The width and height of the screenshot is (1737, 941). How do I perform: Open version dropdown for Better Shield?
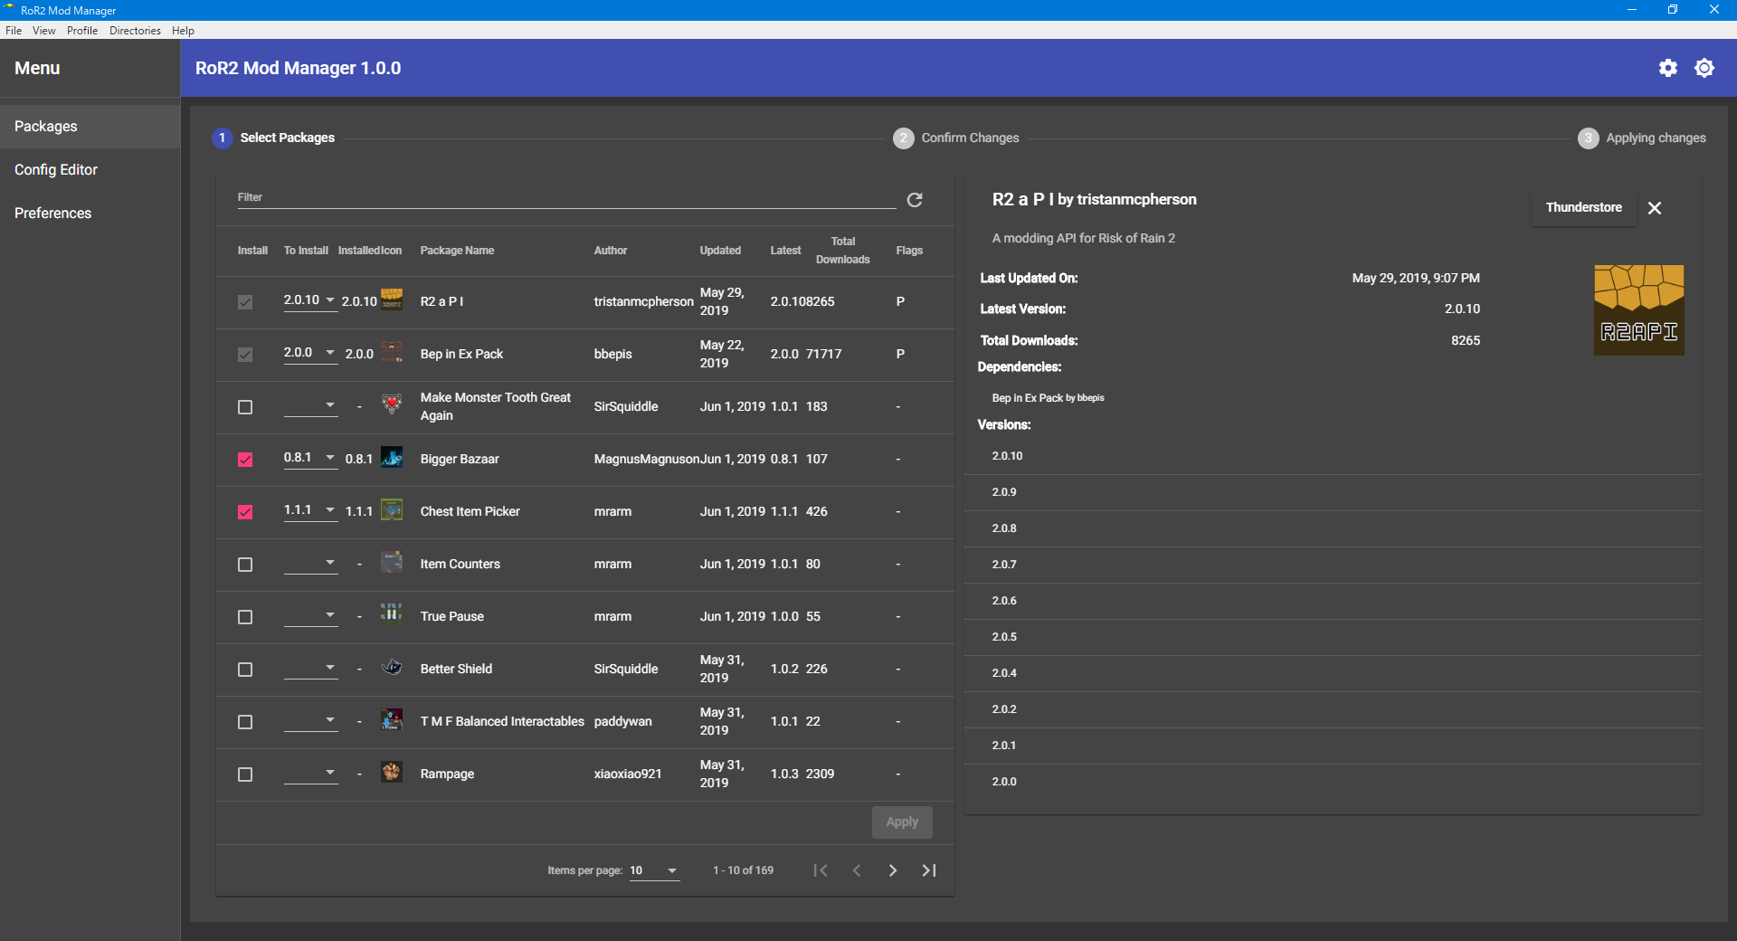310,668
